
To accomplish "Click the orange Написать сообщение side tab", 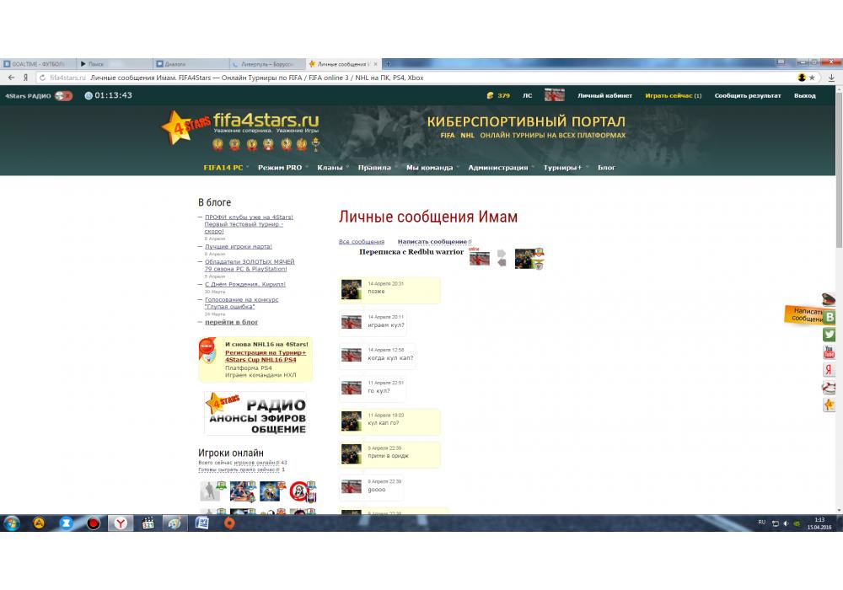I will (803, 314).
